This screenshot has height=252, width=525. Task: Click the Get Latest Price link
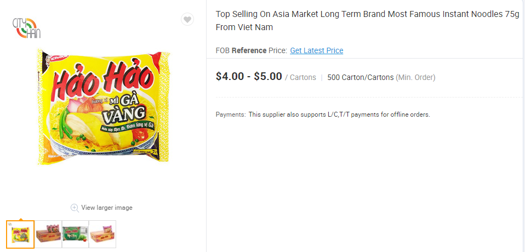(316, 50)
